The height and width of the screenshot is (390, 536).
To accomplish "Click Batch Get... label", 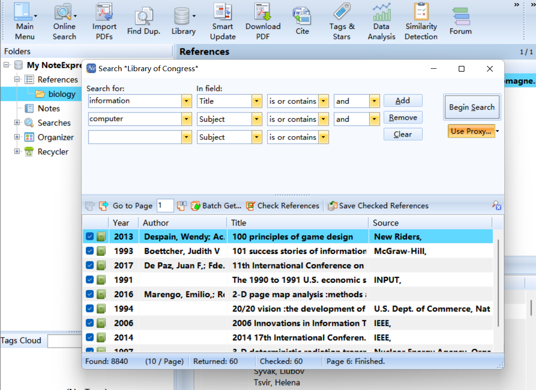I will point(221,206).
